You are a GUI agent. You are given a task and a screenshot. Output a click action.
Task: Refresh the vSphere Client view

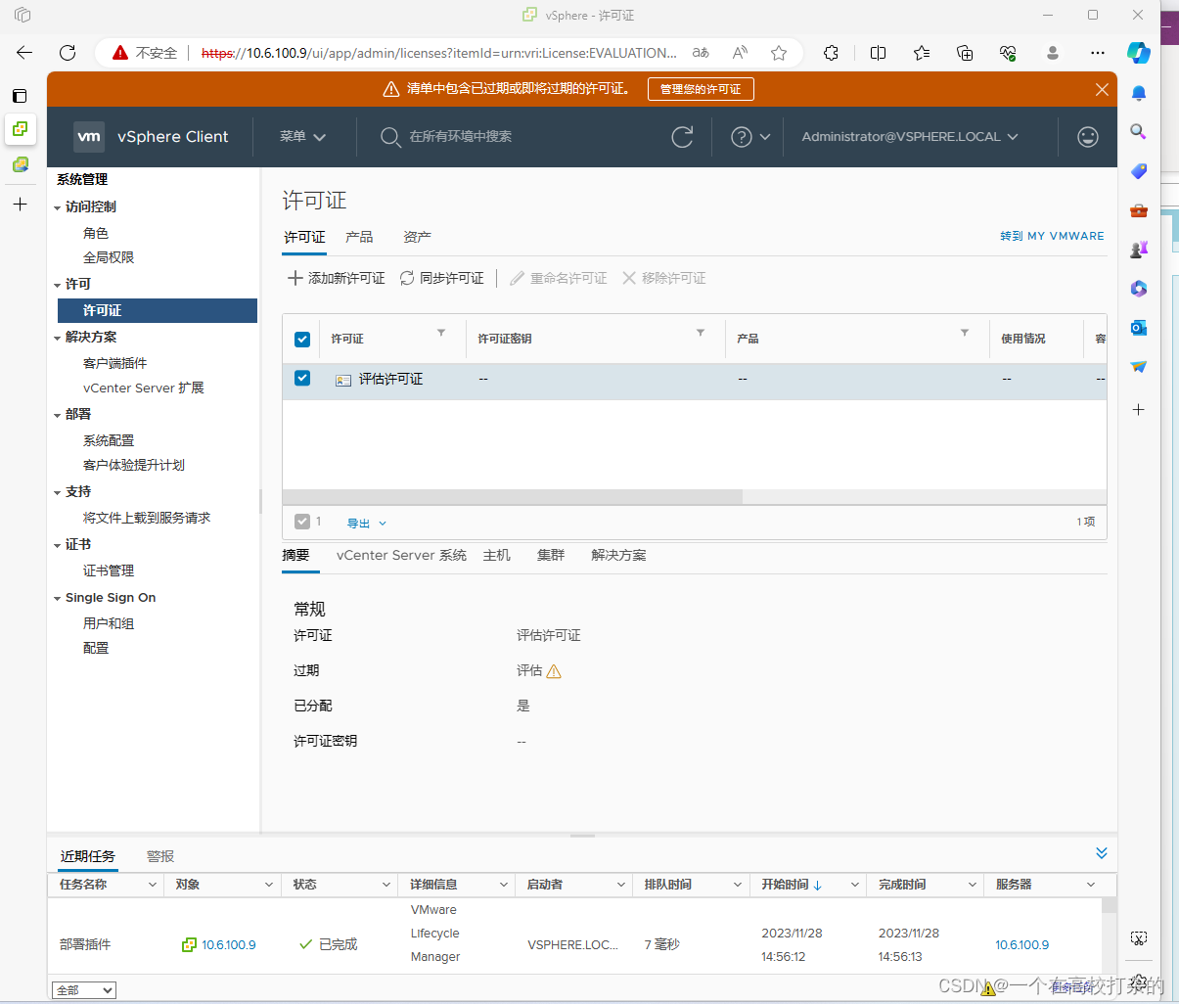[x=682, y=137]
